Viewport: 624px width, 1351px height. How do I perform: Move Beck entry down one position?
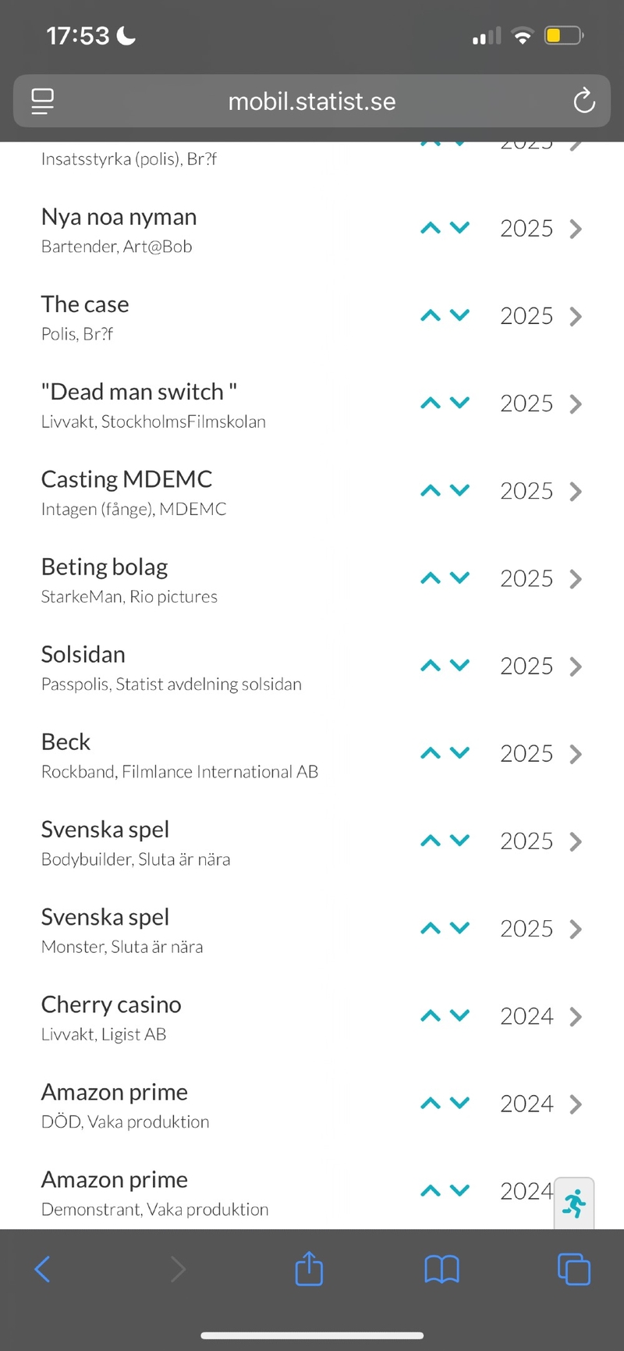[x=460, y=753]
